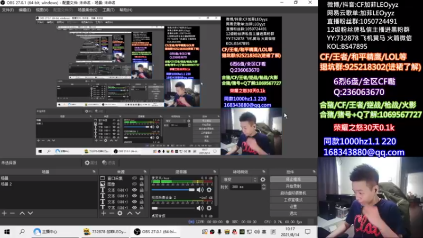
Task: Click 启动虚拟摄像机 button
Action: point(293,193)
